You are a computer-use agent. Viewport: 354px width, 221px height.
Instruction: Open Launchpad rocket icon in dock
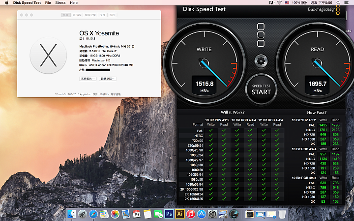(x=83, y=214)
